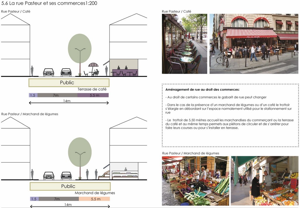Select the purple 5.5 m terrace bar

[93, 95]
